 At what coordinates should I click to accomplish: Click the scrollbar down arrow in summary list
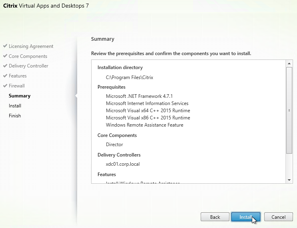[289, 180]
